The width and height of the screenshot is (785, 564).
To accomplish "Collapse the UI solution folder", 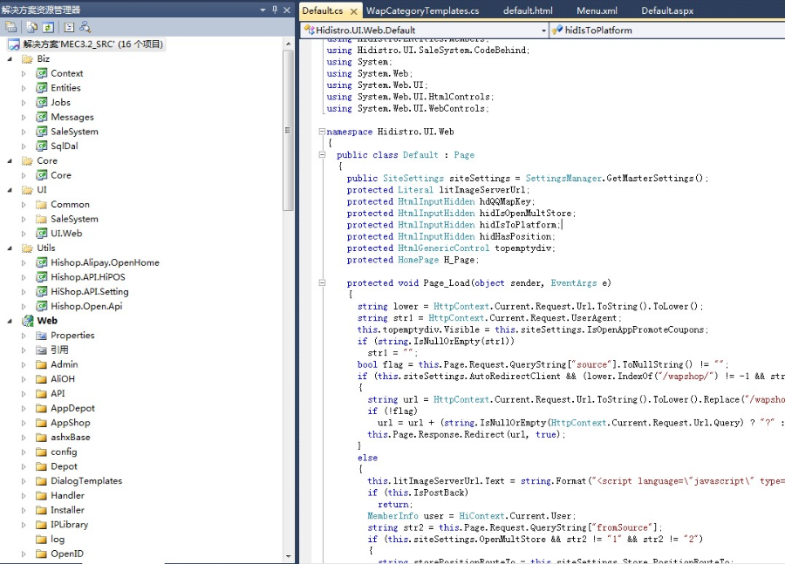I will point(10,190).
